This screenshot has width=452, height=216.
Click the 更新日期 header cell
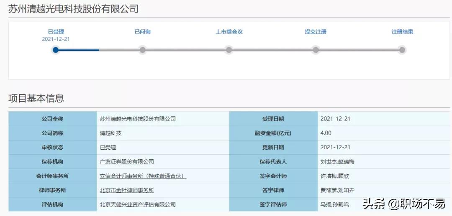pyautogui.click(x=273, y=147)
